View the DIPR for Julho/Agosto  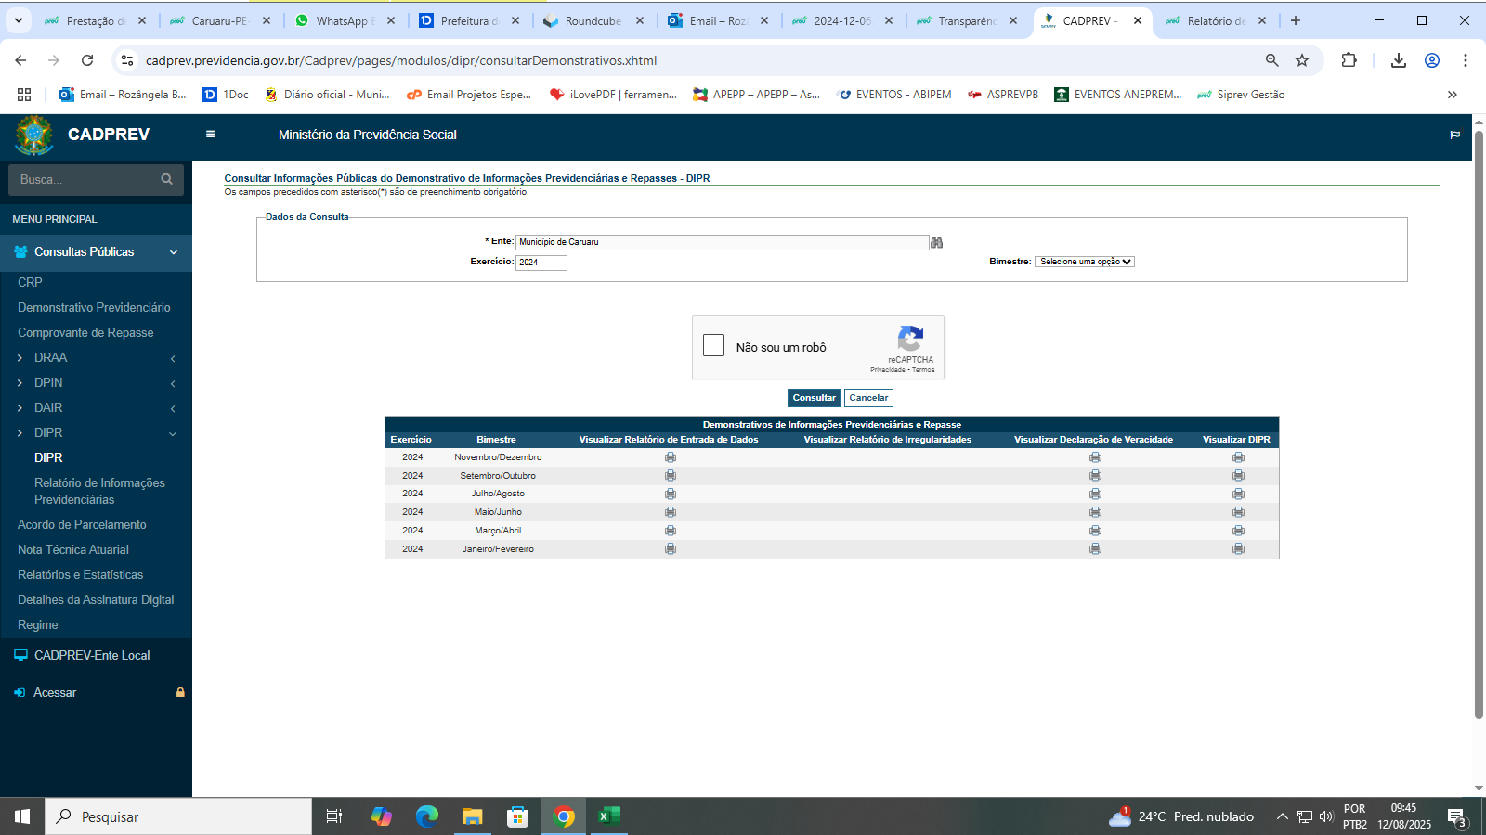(x=1238, y=494)
